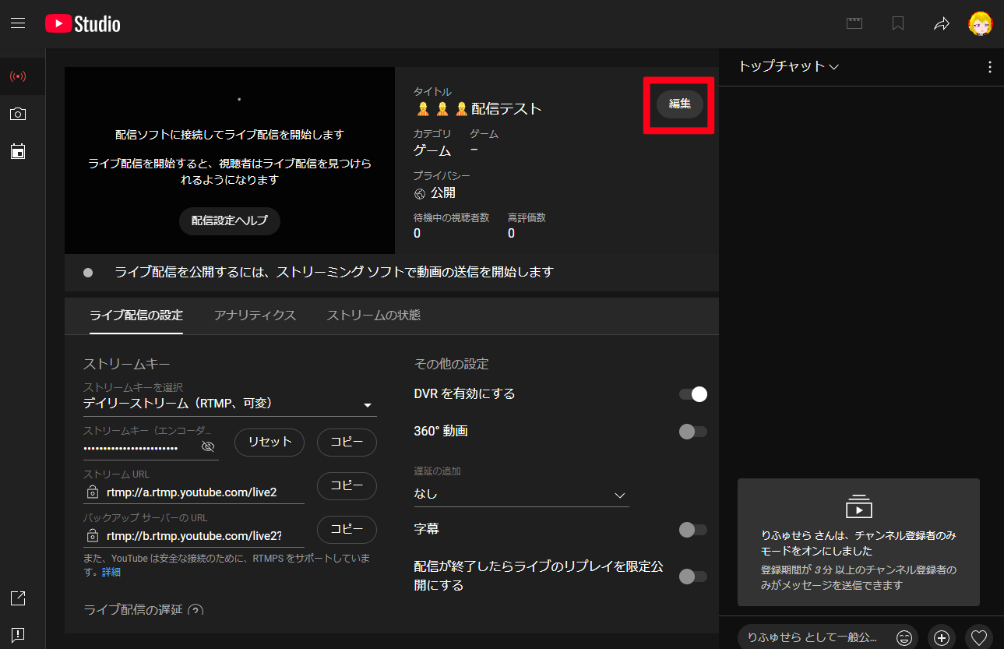Click the emoji picker in chat input
The height and width of the screenshot is (649, 1004).
point(904,637)
